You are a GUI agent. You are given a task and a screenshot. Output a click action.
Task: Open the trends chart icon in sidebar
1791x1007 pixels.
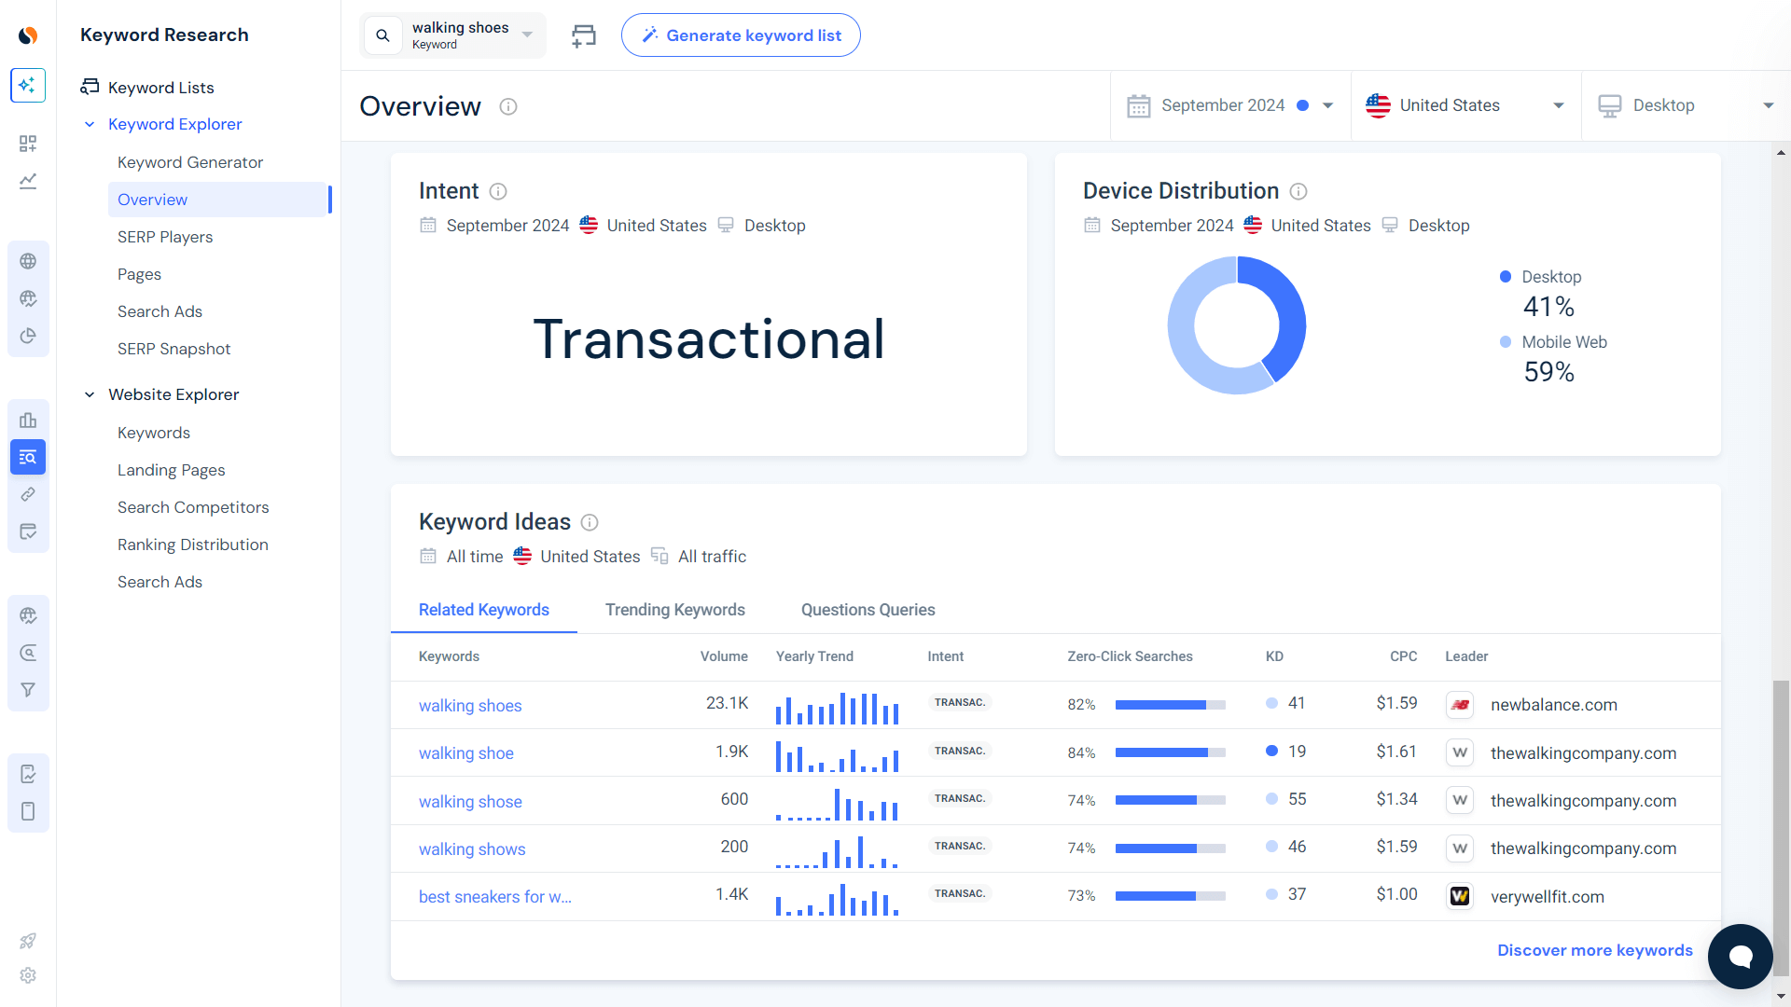click(x=28, y=181)
